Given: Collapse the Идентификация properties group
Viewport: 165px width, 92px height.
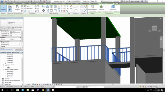Looking at the screenshot, I should (x=20, y=41).
